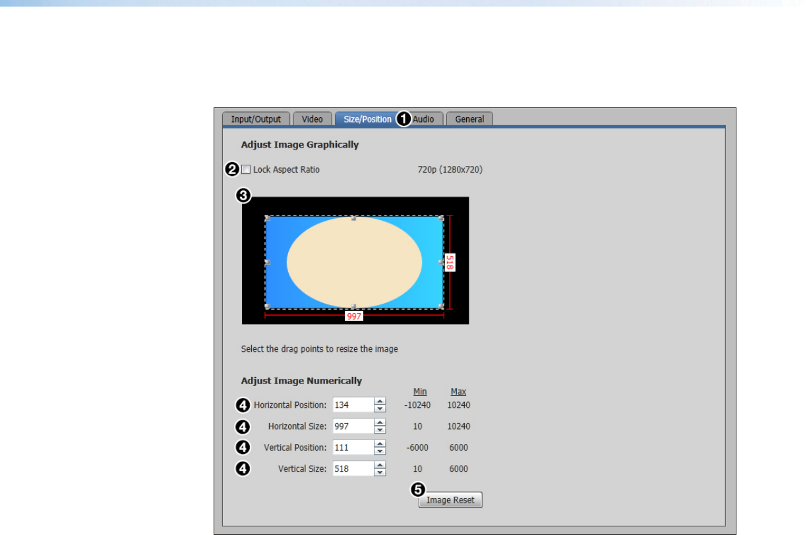Image resolution: width=807 pixels, height=535 pixels.
Task: Increase Vertical Position with up arrow
Action: point(380,443)
